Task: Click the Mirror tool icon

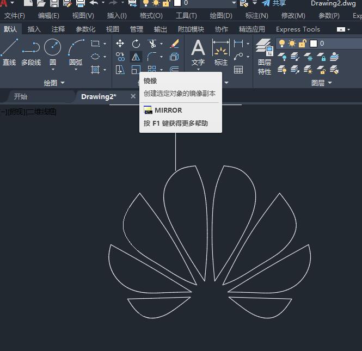Action: [x=136, y=57]
